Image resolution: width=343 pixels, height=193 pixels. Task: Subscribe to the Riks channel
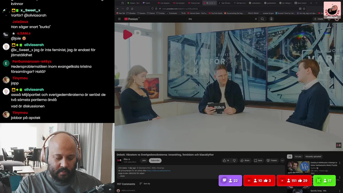(x=155, y=161)
